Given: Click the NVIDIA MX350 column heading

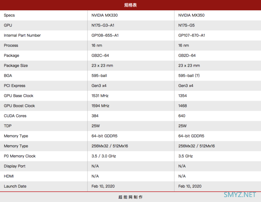Looking at the screenshot, I should coord(192,15).
